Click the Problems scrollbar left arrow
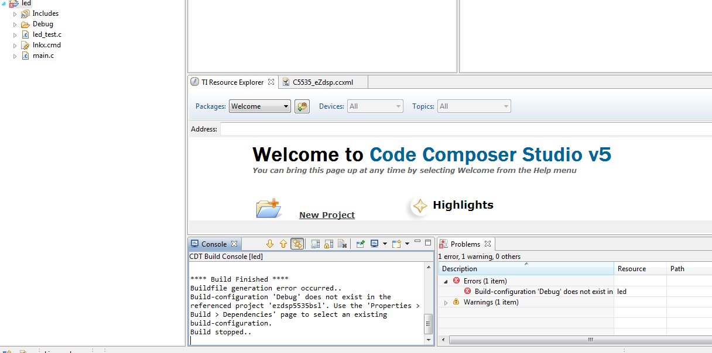712x353 pixels. 443,340
